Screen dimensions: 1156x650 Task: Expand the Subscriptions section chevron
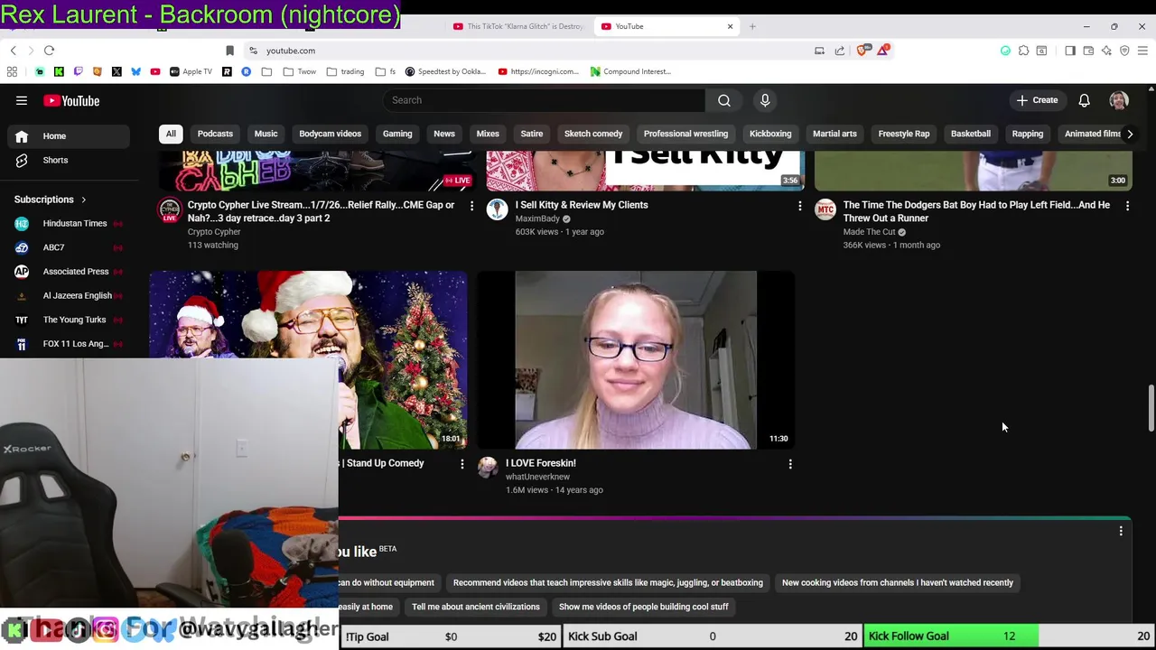[83, 200]
